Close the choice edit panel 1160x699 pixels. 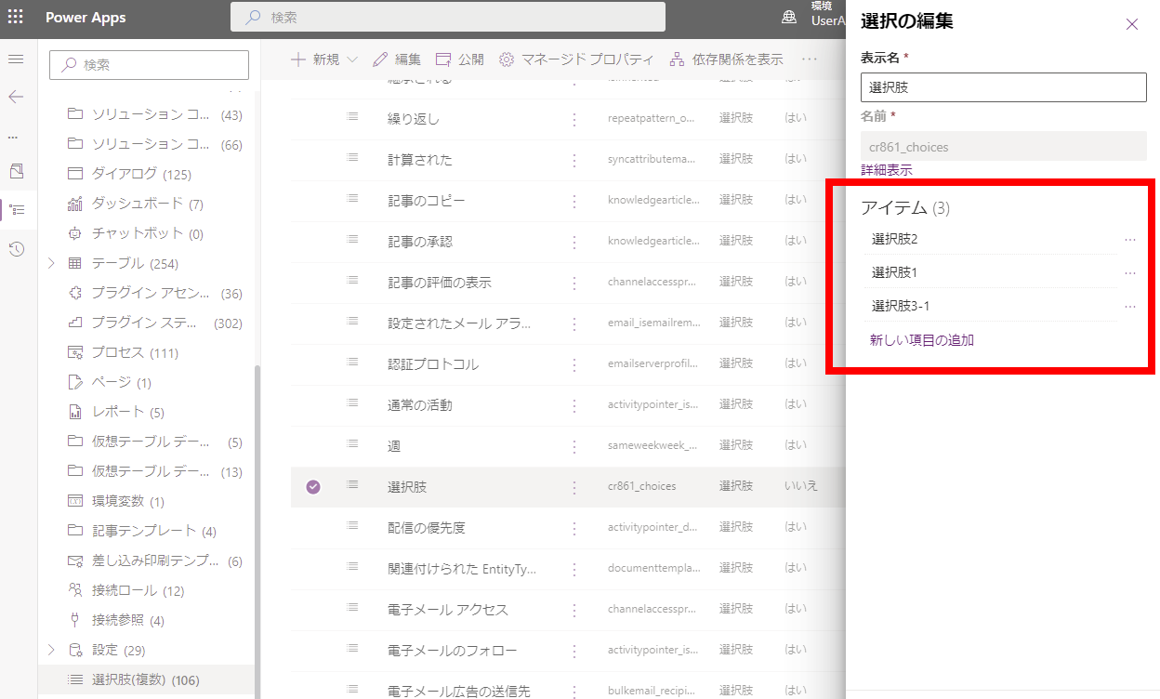click(1131, 24)
